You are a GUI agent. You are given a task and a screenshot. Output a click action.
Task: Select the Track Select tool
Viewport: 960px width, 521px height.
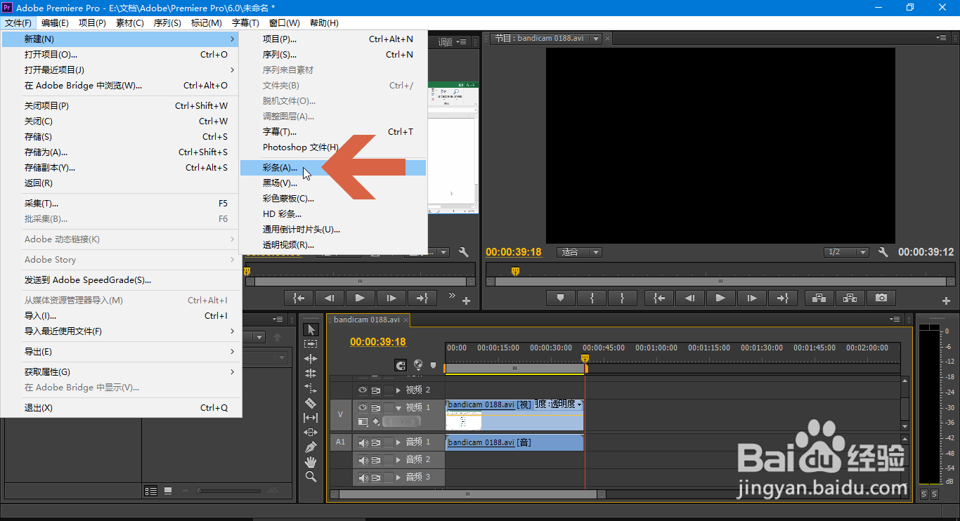coord(311,344)
